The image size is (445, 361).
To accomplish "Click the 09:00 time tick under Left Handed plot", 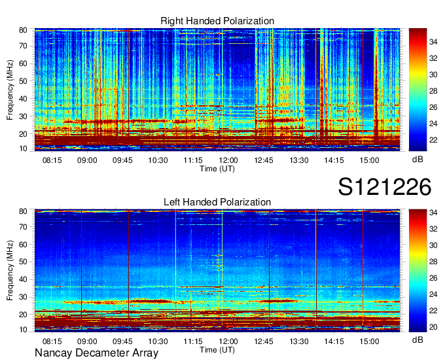I will pos(87,341).
